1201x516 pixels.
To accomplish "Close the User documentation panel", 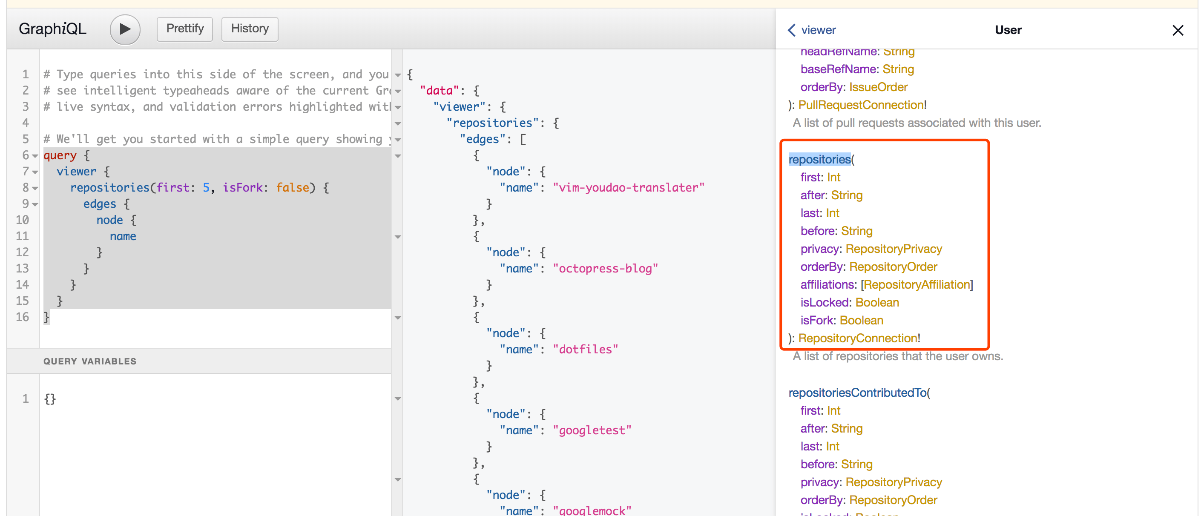I will point(1177,30).
